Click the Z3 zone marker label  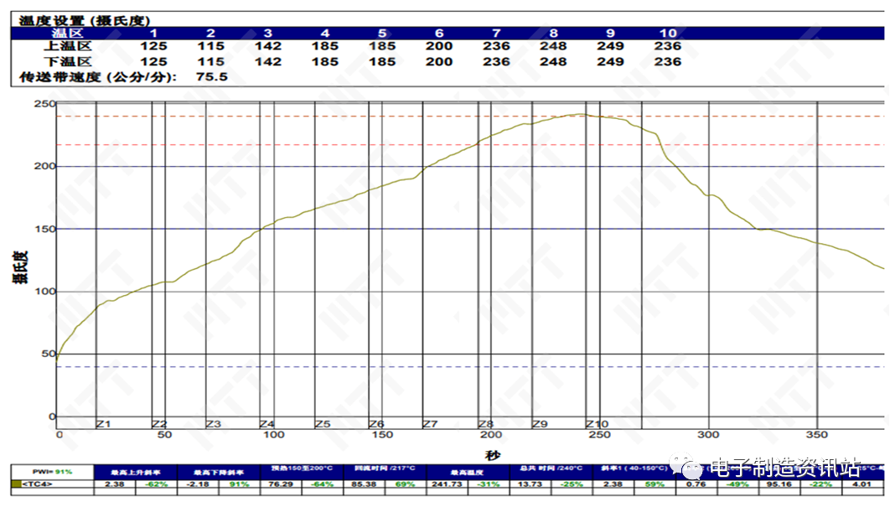[x=213, y=424]
